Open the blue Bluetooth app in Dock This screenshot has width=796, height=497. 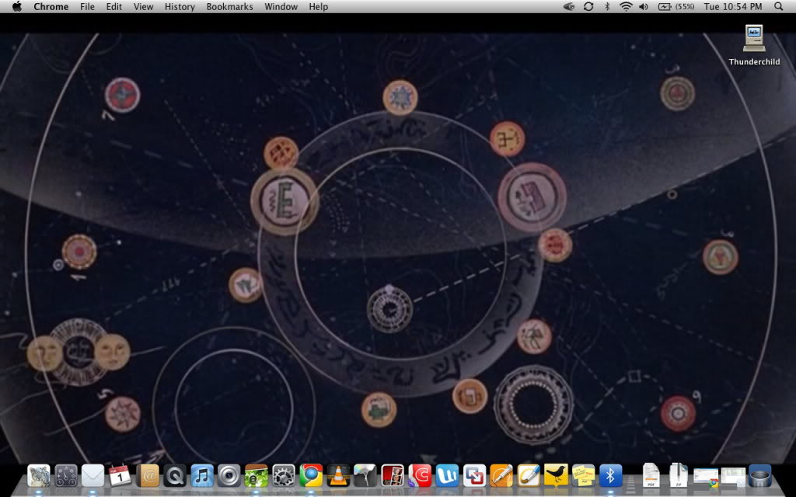click(x=610, y=476)
